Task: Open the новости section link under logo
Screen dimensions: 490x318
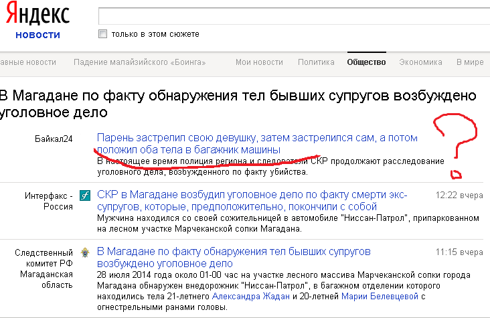Action: point(37,35)
